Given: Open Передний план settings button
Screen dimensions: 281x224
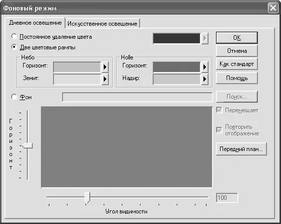Looking at the screenshot, I should (x=241, y=149).
